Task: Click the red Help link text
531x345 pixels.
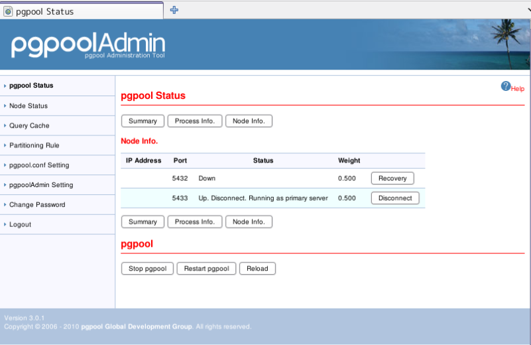Action: click(518, 89)
